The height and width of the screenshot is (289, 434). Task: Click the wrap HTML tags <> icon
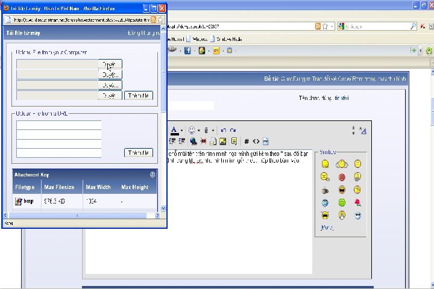[x=256, y=141]
